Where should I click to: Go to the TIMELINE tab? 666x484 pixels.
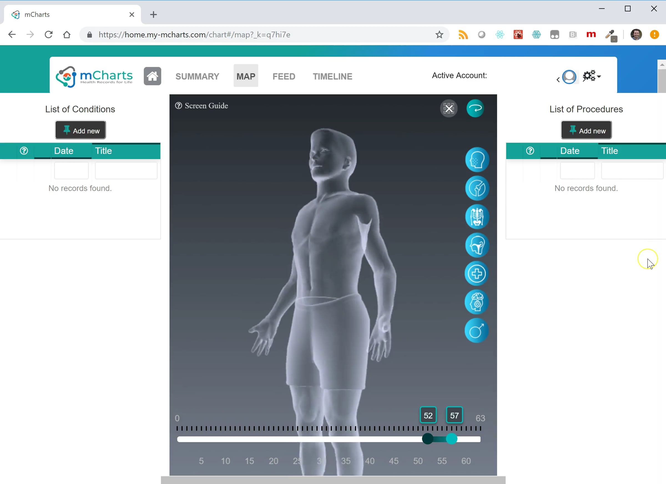point(332,76)
